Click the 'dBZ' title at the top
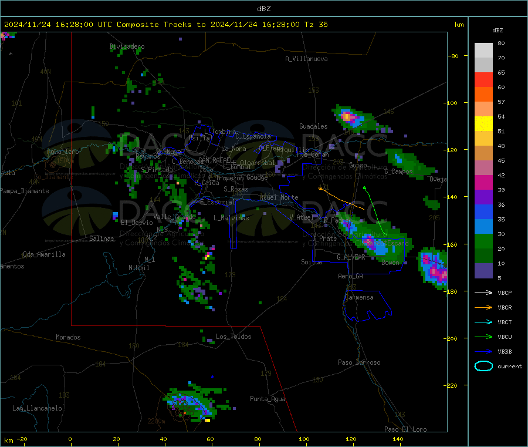This screenshot has height=447, width=528. (263, 9)
